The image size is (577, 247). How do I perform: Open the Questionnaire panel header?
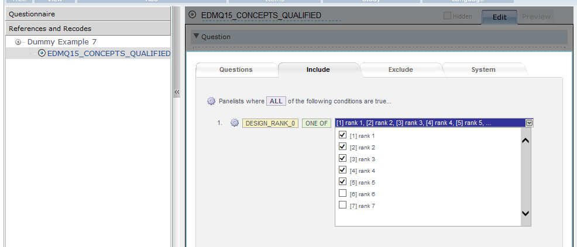pyautogui.click(x=88, y=14)
